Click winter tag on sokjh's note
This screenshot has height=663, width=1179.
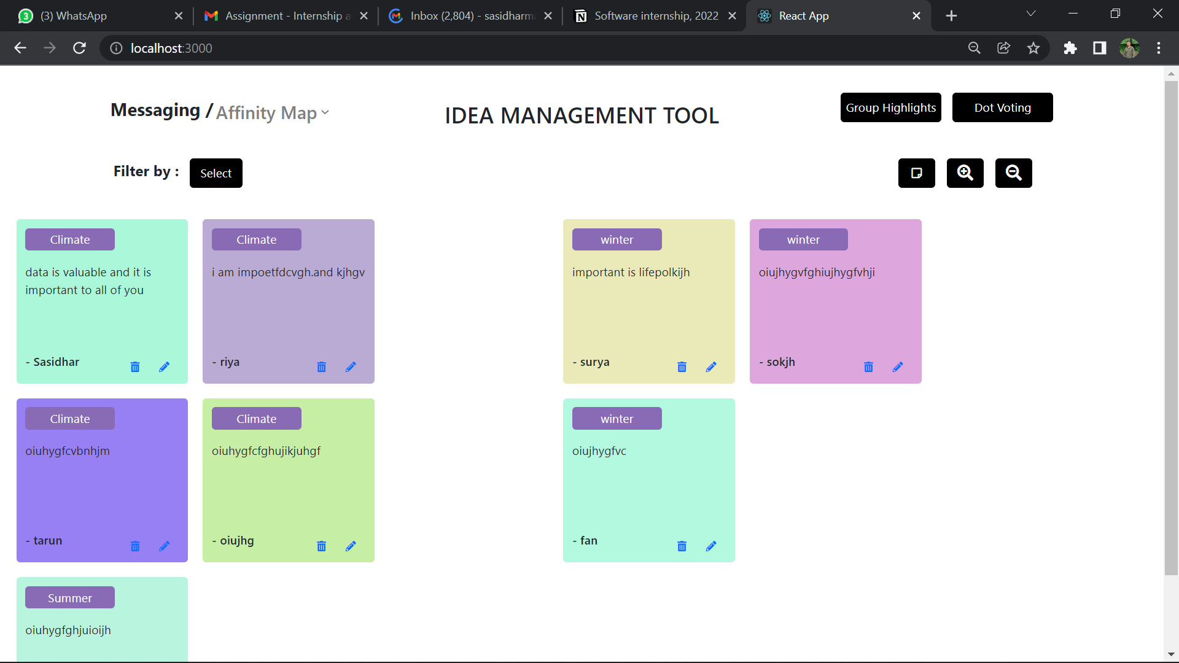pyautogui.click(x=803, y=239)
